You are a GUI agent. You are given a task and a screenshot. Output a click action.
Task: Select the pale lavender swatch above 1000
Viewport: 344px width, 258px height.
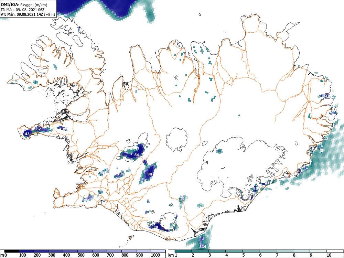point(158,251)
